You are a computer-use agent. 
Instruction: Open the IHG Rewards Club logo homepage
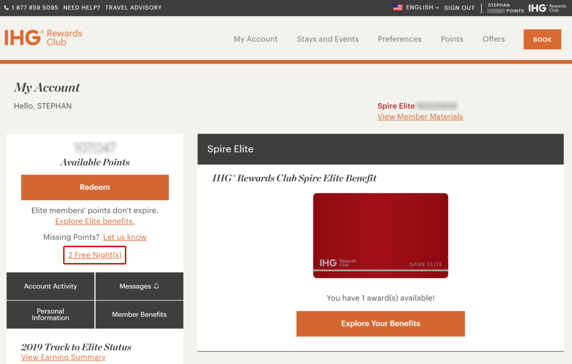point(43,37)
